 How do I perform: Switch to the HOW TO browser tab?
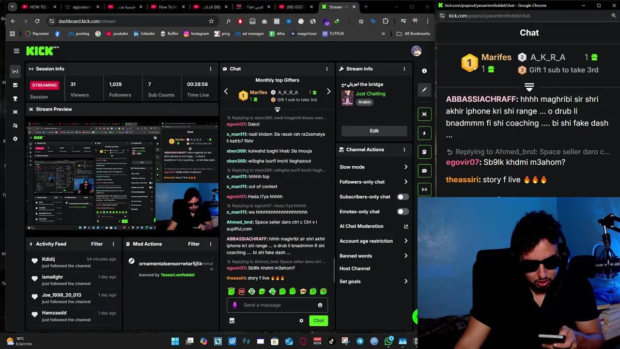click(34, 7)
